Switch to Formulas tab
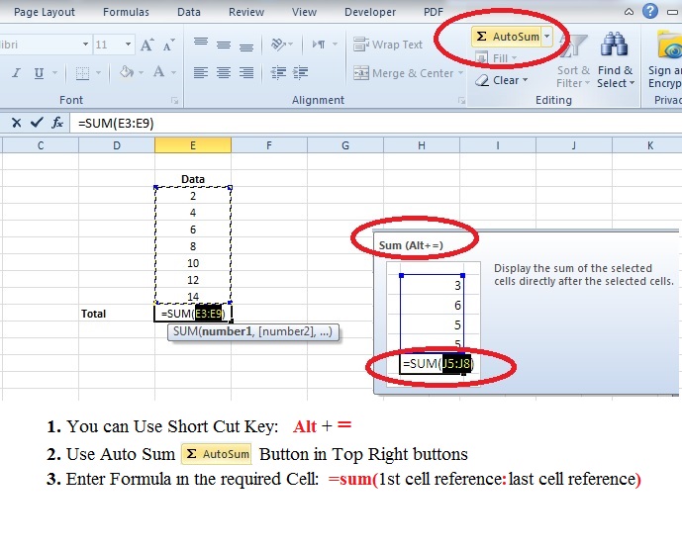682x552 pixels. (x=126, y=12)
